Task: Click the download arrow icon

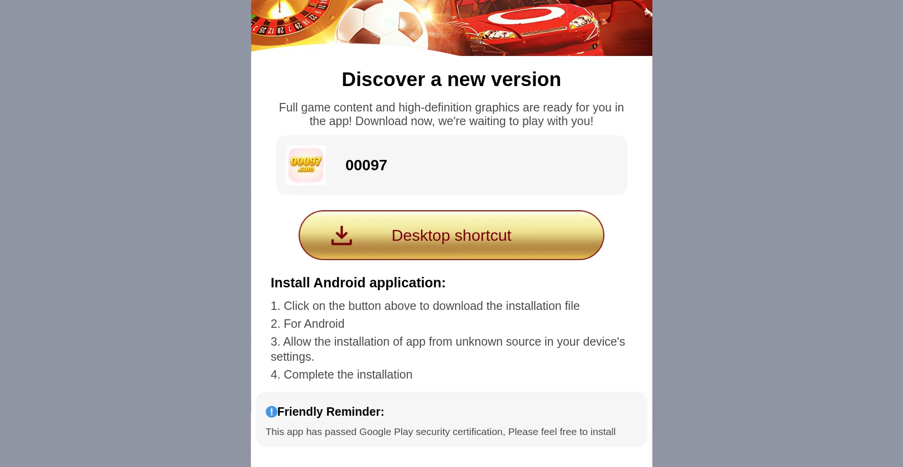Action: pyautogui.click(x=341, y=236)
